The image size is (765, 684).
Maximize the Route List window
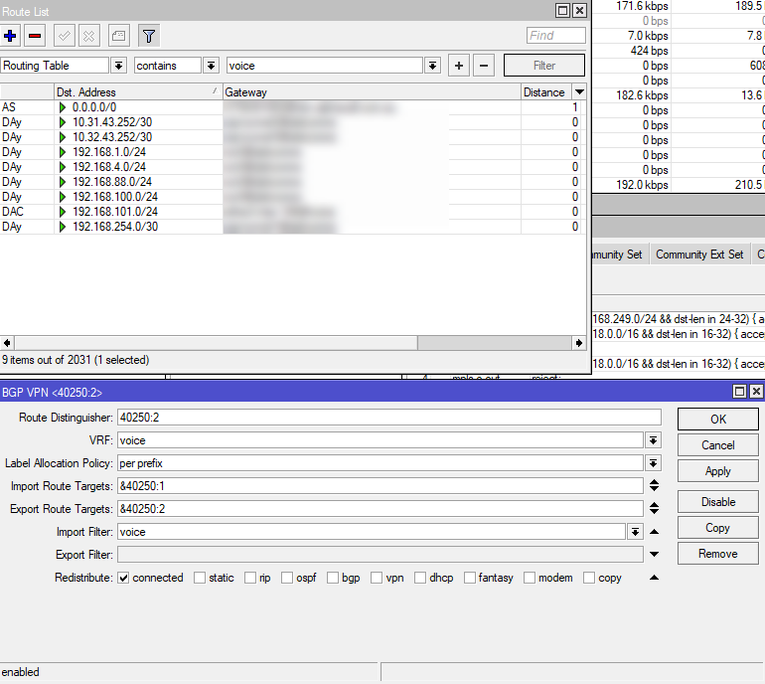(562, 10)
